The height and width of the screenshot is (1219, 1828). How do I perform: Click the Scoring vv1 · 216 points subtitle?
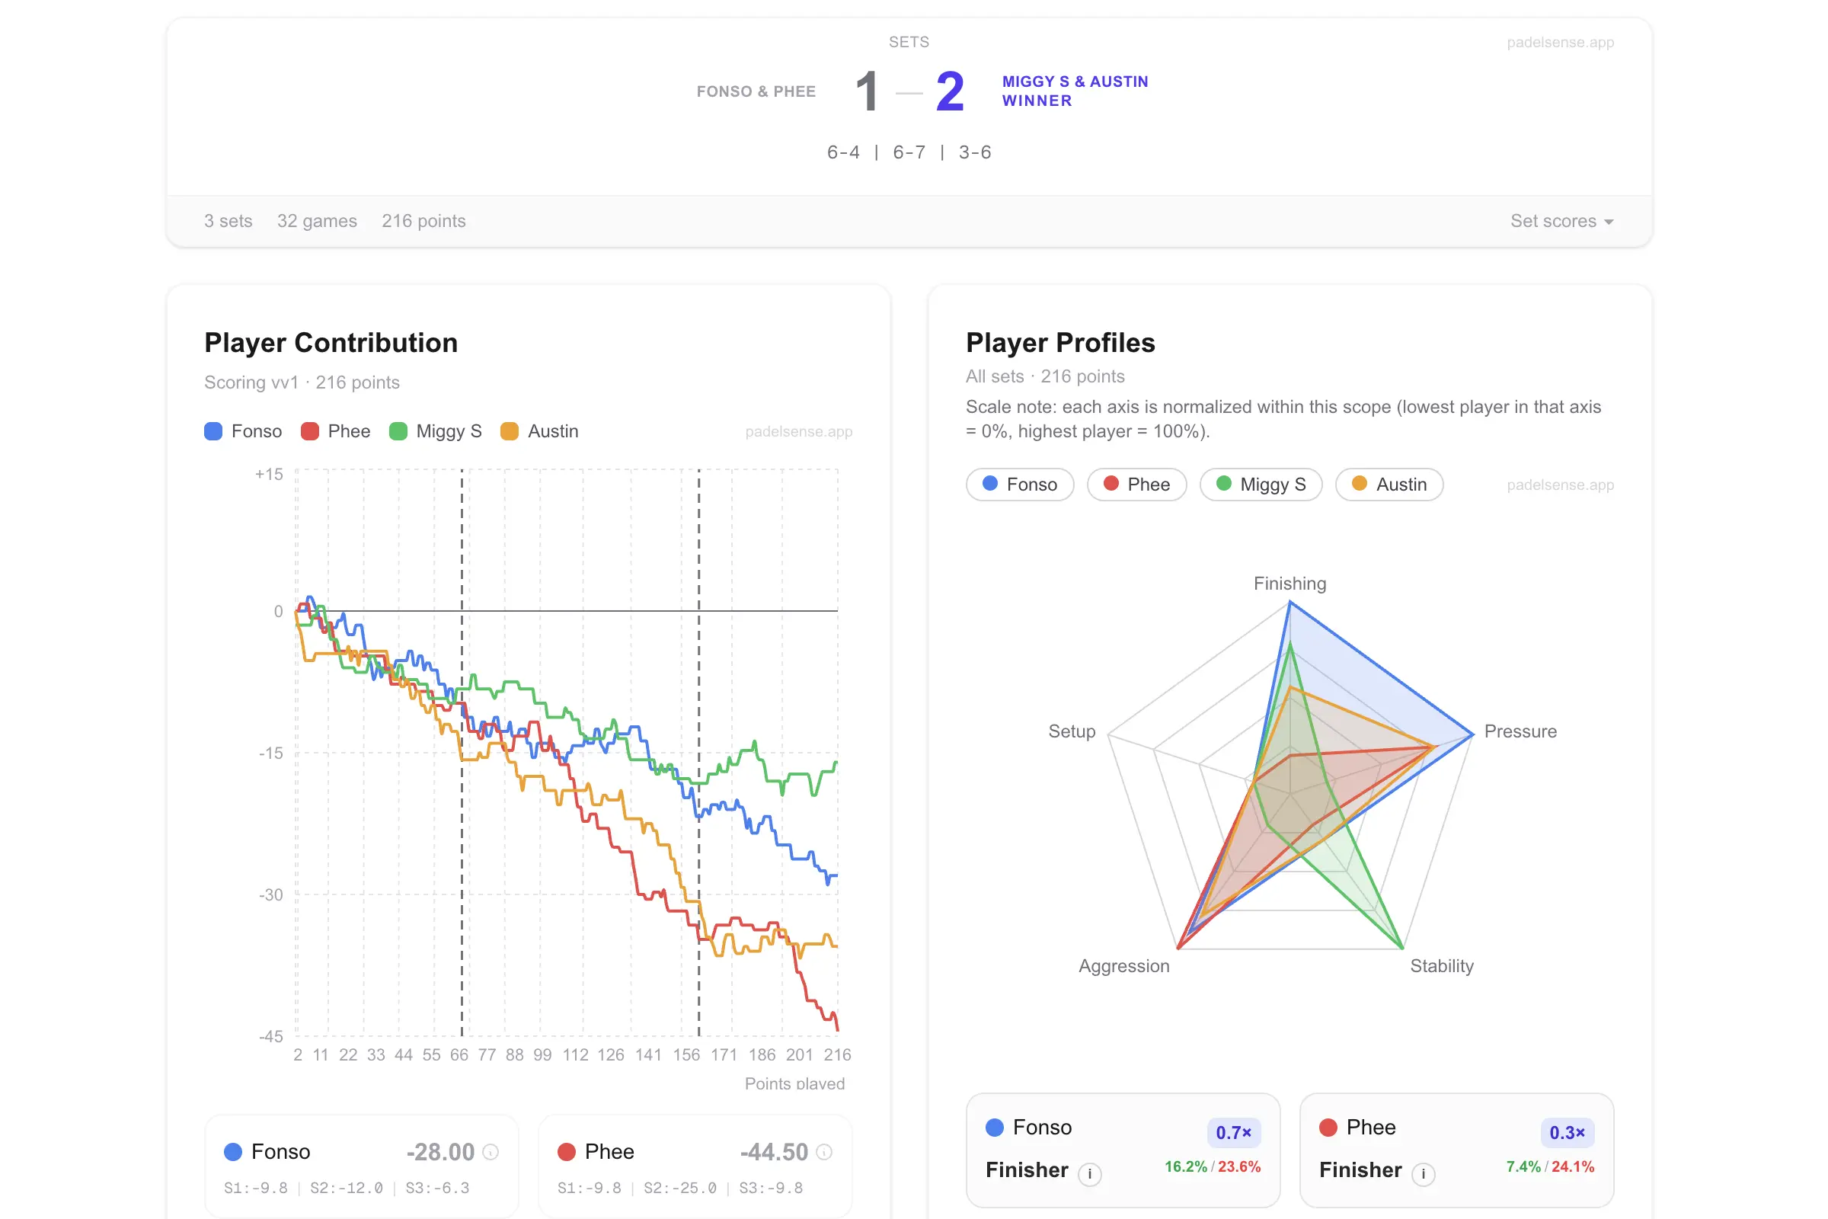[302, 382]
